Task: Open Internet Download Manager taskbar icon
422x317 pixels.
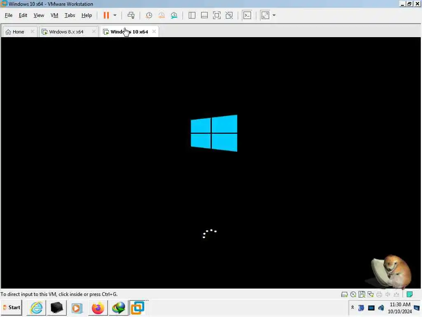Action: [118, 308]
